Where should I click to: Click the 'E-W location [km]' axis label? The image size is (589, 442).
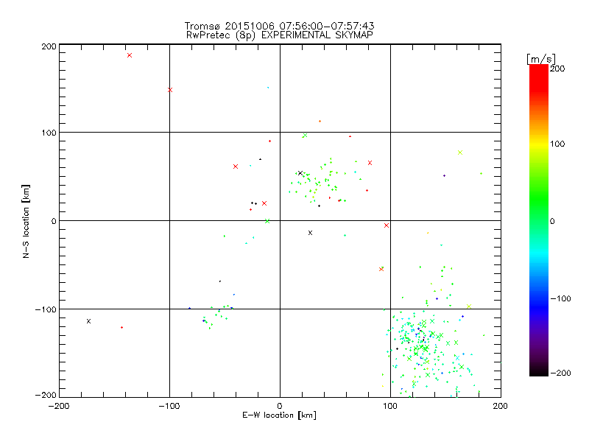tap(279, 415)
